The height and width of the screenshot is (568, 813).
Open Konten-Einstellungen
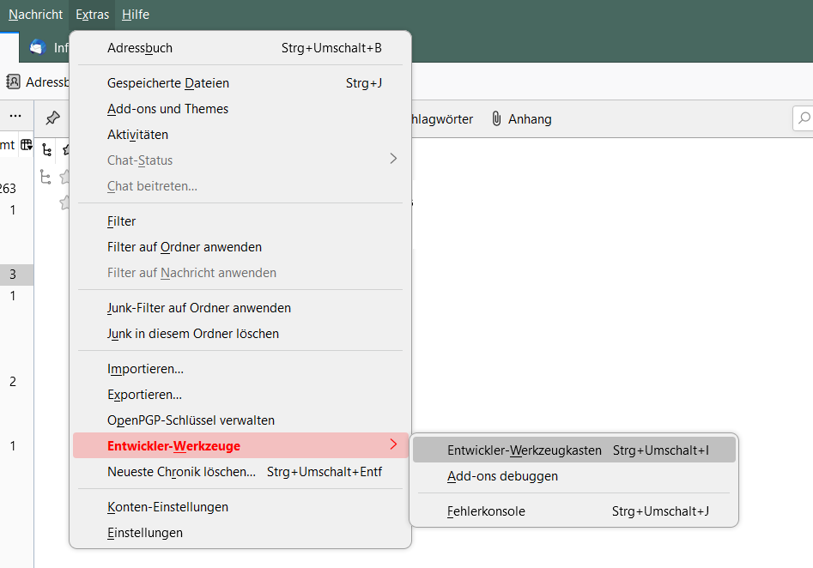coord(167,507)
